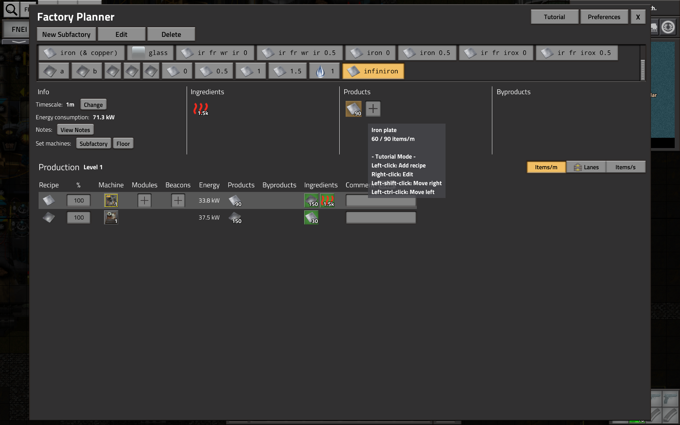680x425 pixels.
Task: Switch view to Items/m
Action: pyautogui.click(x=546, y=167)
